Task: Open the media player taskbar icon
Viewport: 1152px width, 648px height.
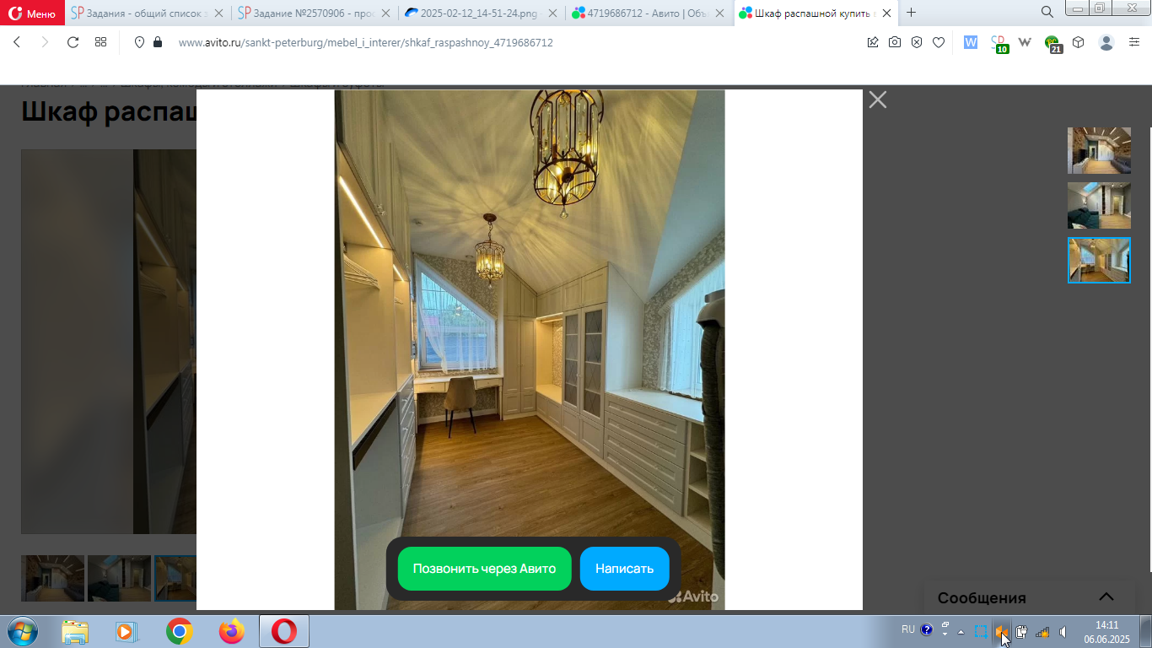Action: point(125,631)
